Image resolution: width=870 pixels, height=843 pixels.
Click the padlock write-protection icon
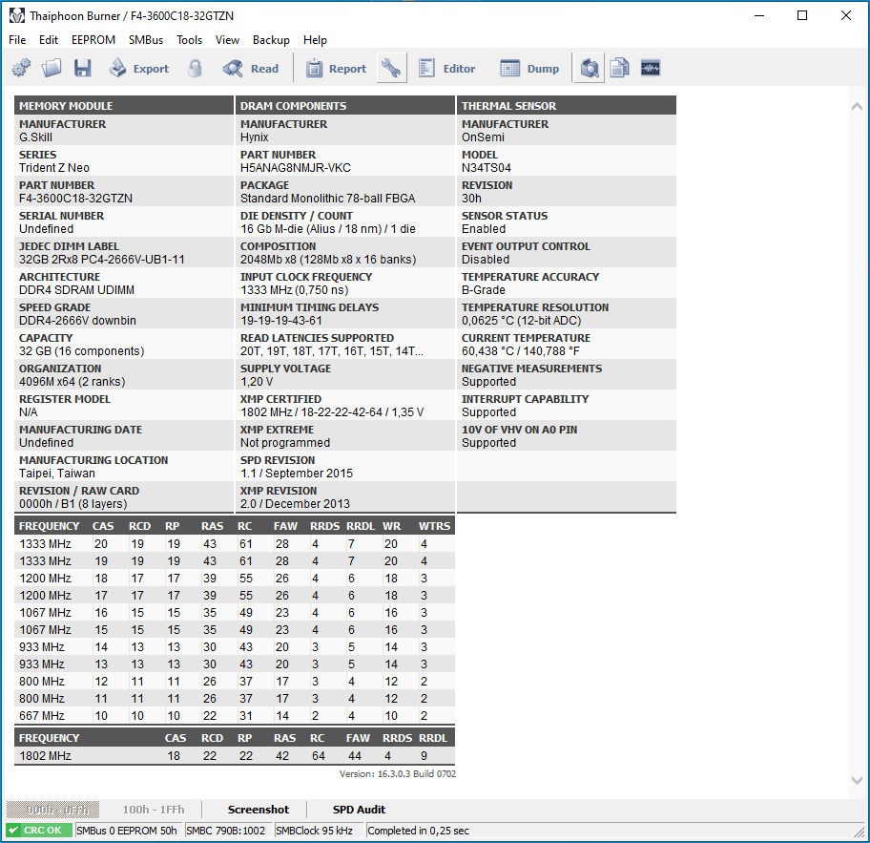[195, 69]
